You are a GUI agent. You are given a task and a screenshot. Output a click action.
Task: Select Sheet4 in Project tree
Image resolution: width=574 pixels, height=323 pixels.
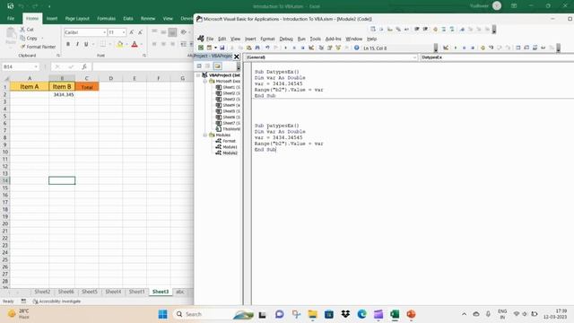click(228, 105)
